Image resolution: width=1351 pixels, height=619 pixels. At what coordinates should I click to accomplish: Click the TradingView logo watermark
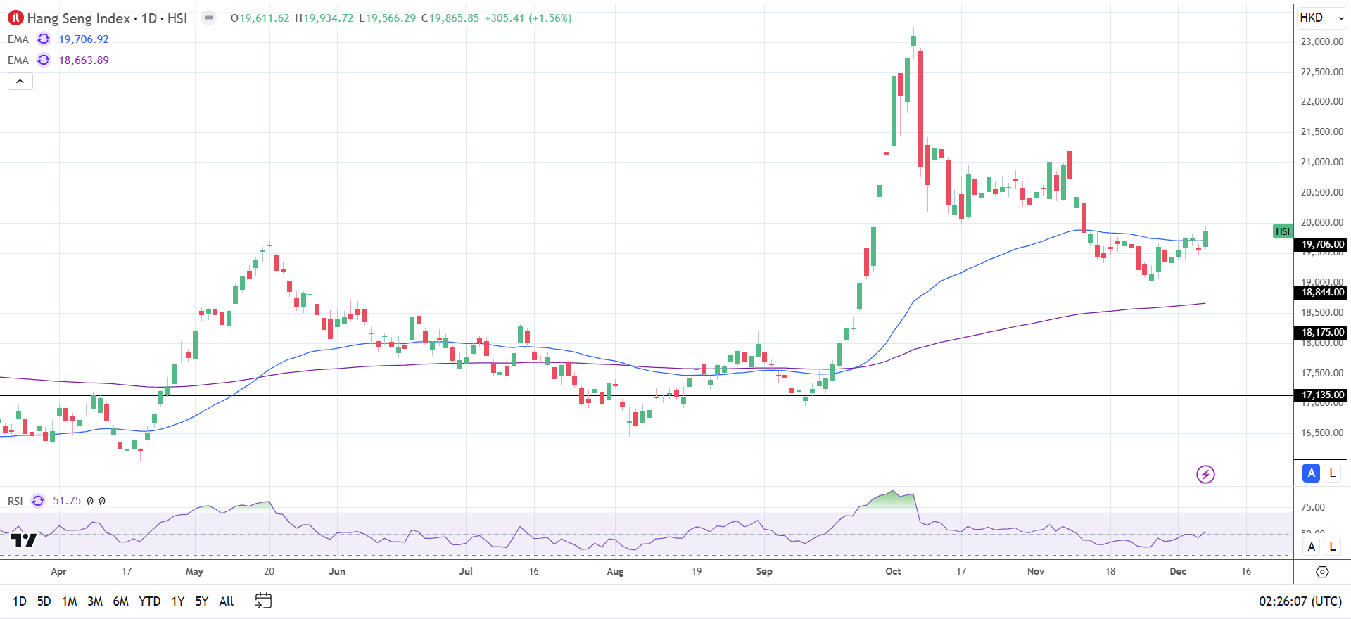(x=23, y=540)
